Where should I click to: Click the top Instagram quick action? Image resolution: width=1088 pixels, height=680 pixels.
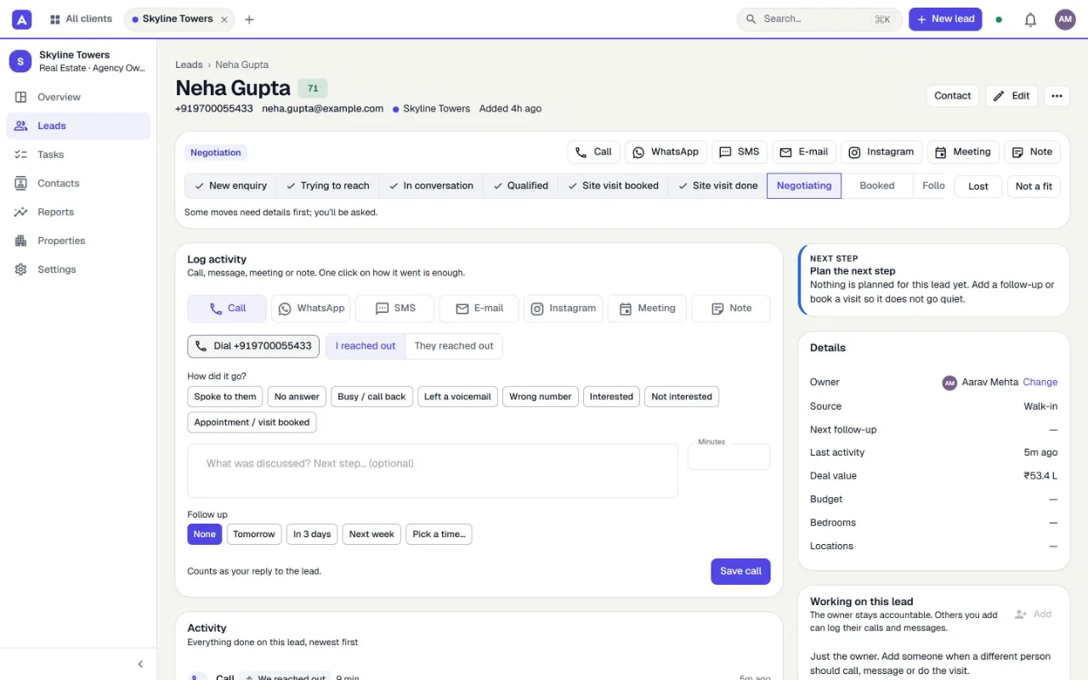click(x=881, y=152)
